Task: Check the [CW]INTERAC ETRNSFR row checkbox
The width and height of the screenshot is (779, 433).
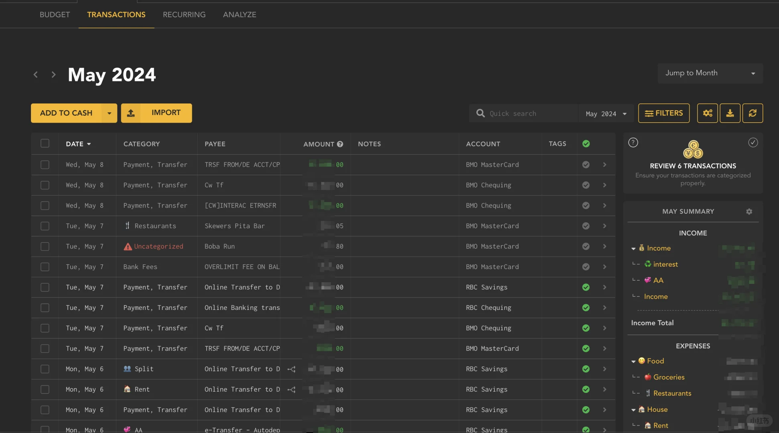Action: point(45,206)
